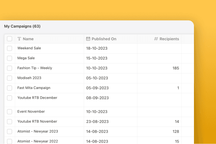This screenshot has height=144, width=216.
Task: Sort by the Published On column header
Action: [x=104, y=39]
